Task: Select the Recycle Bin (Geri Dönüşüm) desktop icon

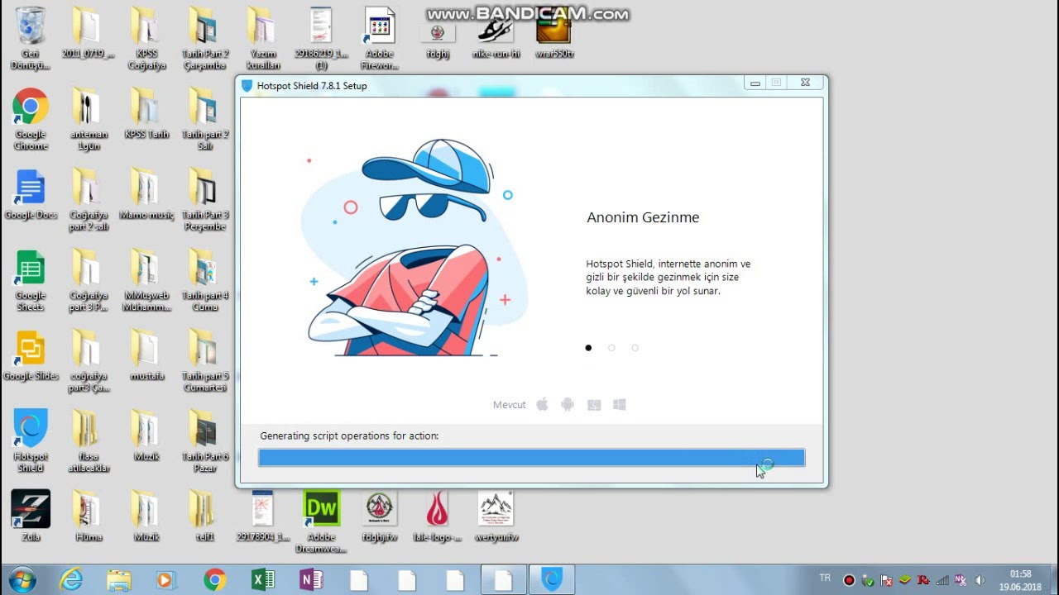Action: pos(31,39)
